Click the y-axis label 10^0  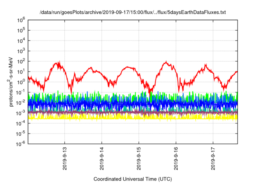point(21,82)
